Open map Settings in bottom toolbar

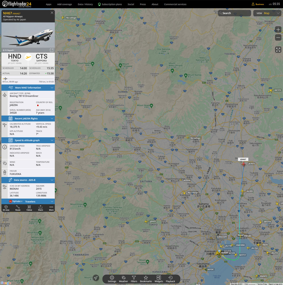click(112, 279)
